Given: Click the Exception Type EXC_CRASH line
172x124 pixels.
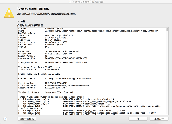Looking at the screenshot, I should [x=43, y=83].
